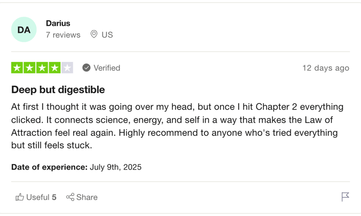Click the fourth green rating star
The height and width of the screenshot is (216, 361).
(55, 68)
